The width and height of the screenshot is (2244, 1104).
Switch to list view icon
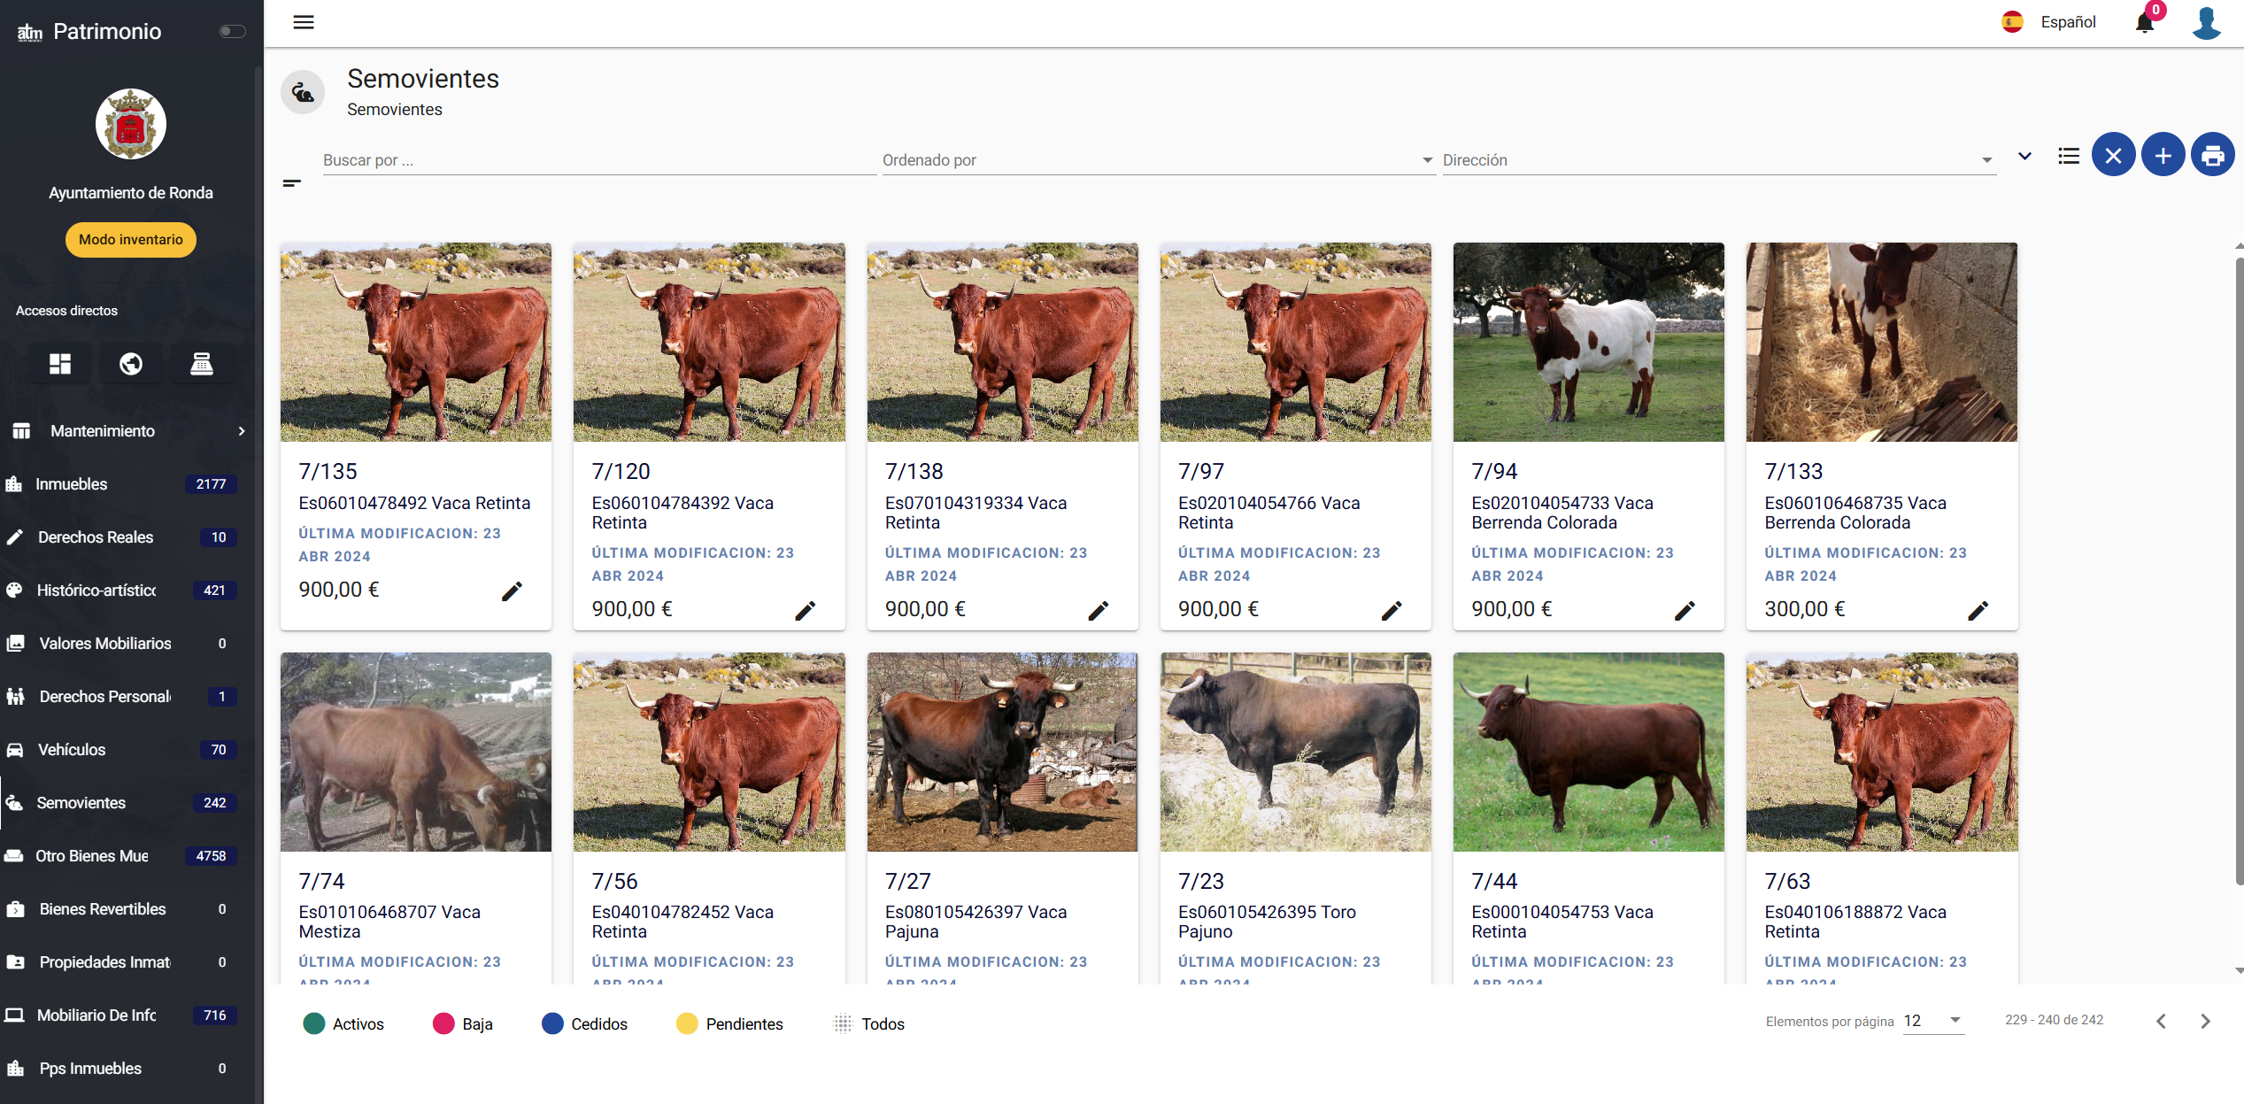coord(2068,156)
